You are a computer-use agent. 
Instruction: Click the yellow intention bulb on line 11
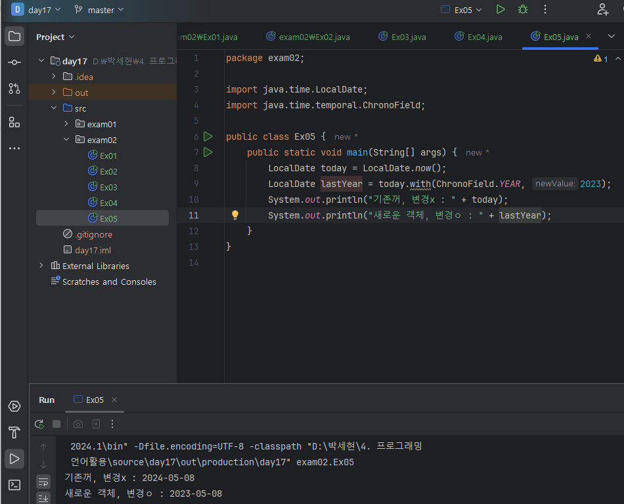[235, 215]
